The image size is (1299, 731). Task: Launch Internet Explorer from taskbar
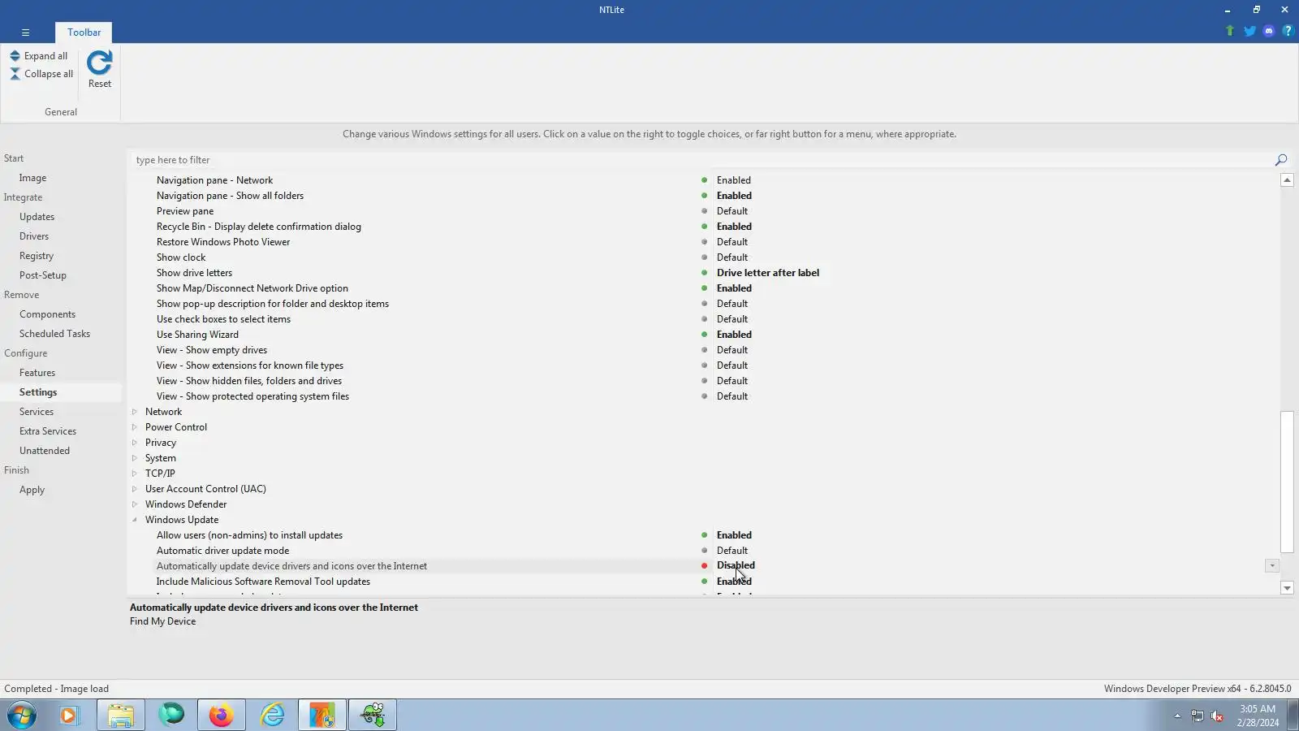click(x=272, y=716)
